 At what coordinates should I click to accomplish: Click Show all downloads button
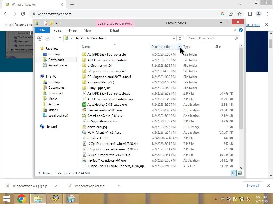pyautogui.click(x=253, y=186)
